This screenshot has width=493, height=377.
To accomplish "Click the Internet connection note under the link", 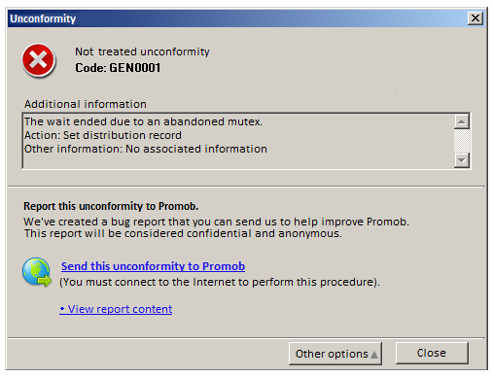I will (x=220, y=282).
